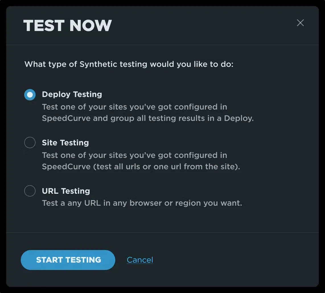Click the URL Testing label text
The image size is (325, 293).
66,191
